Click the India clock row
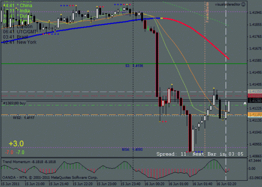 click(16, 11)
